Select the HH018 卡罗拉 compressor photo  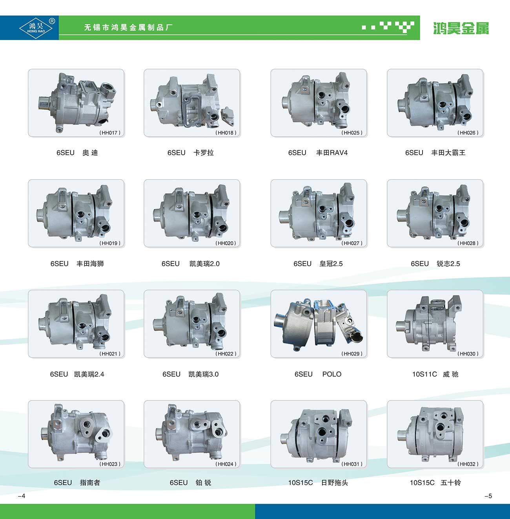click(x=192, y=103)
